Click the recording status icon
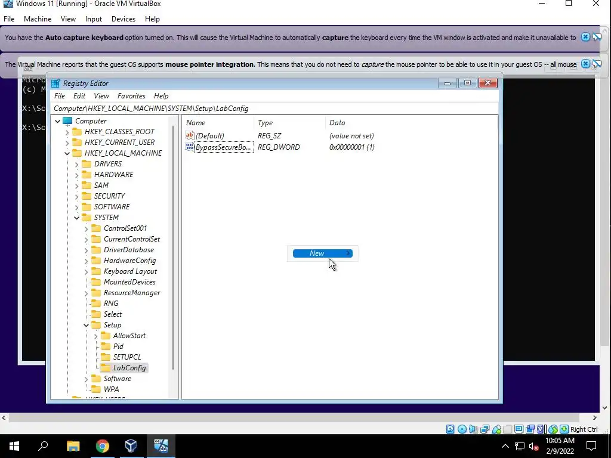Image resolution: width=611 pixels, height=458 pixels. 530,429
